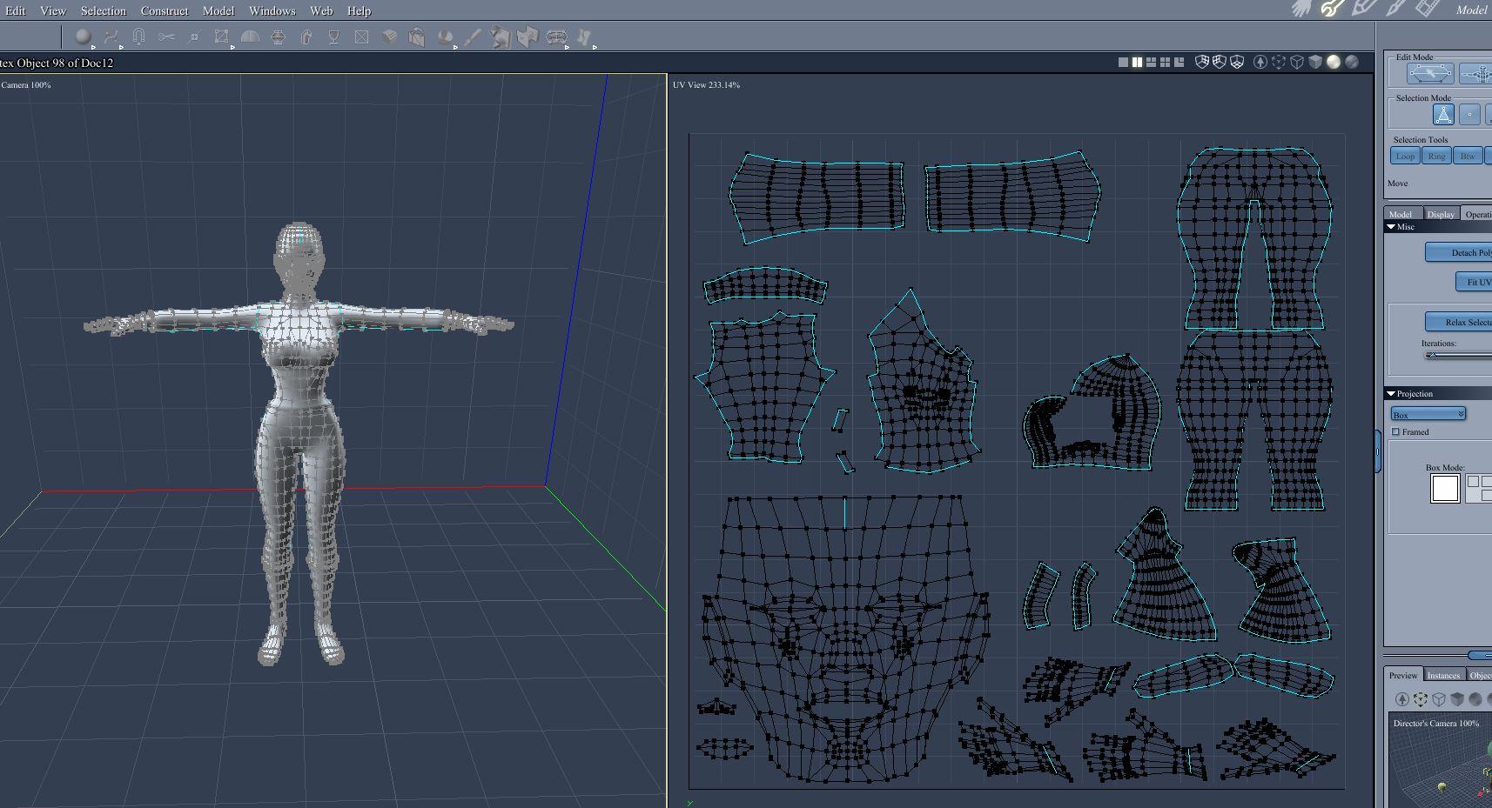Open the Selection menu
Viewport: 1492px width, 808px height.
tap(104, 10)
